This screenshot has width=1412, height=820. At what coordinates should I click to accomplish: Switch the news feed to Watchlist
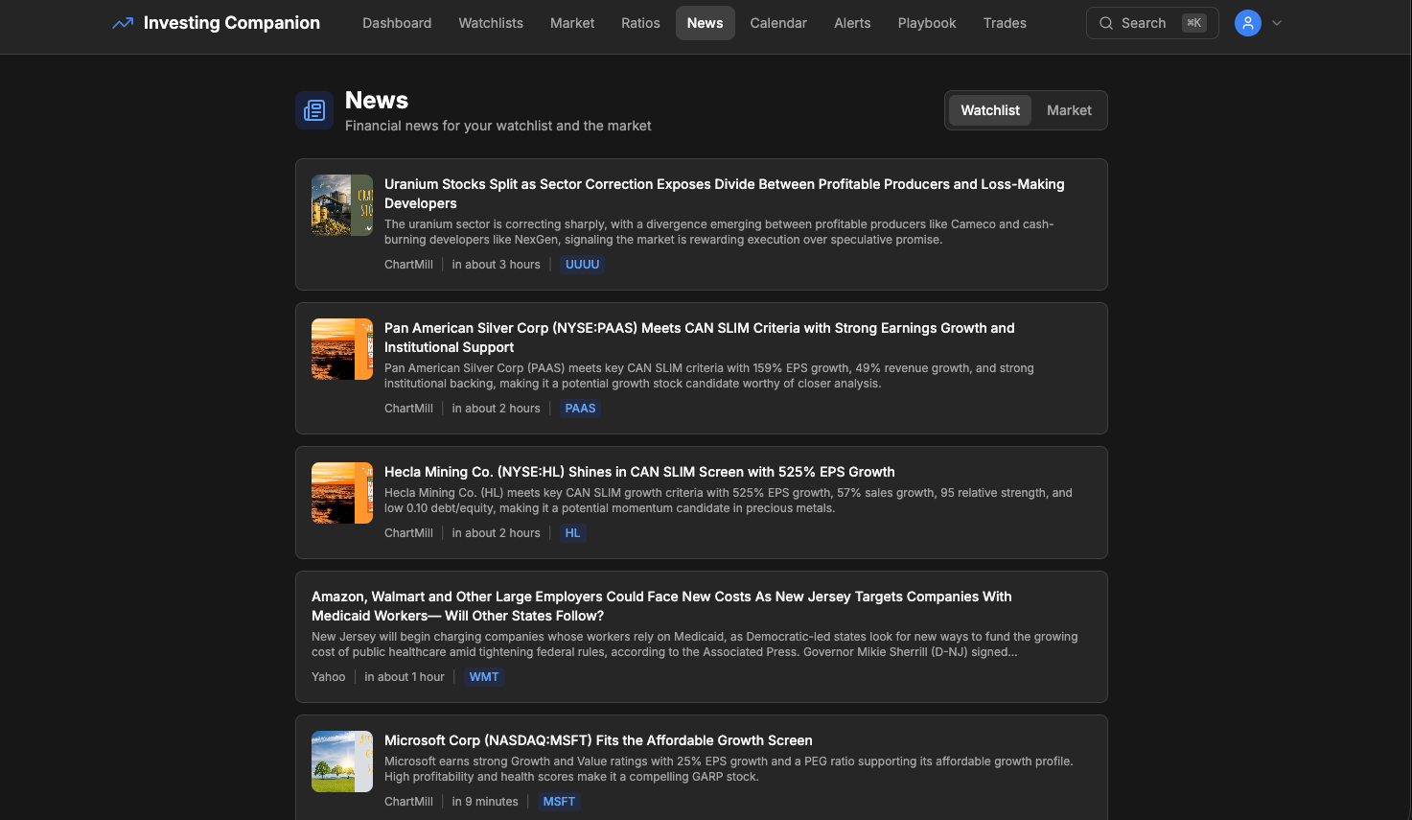click(x=990, y=110)
